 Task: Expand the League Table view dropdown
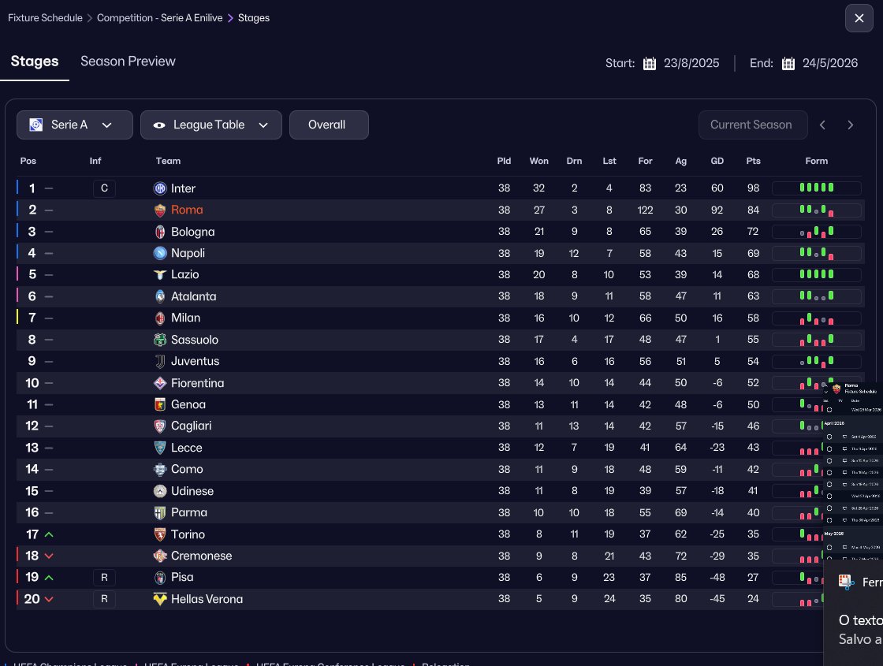(211, 125)
